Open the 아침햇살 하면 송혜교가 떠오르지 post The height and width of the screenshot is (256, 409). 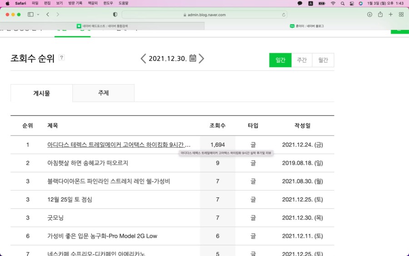pos(88,163)
